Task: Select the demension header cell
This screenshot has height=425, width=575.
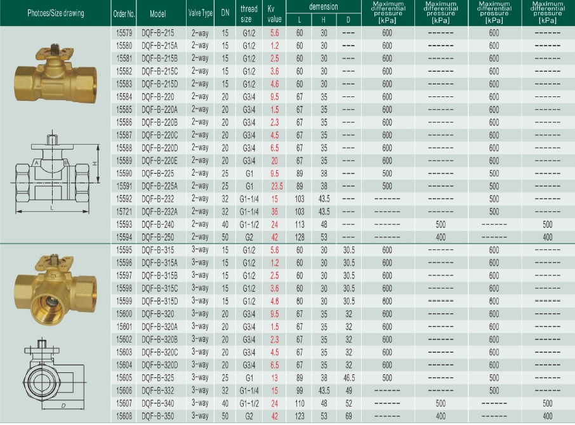Action: pos(323,6)
